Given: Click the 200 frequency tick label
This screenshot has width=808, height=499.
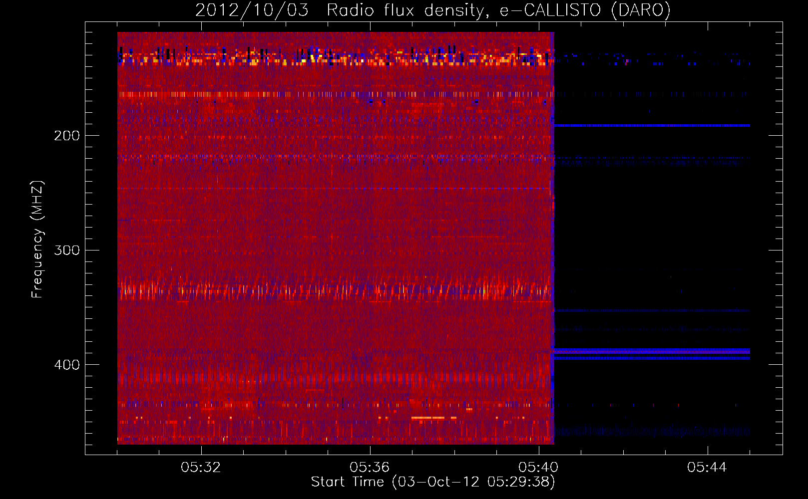Looking at the screenshot, I should pos(67,136).
